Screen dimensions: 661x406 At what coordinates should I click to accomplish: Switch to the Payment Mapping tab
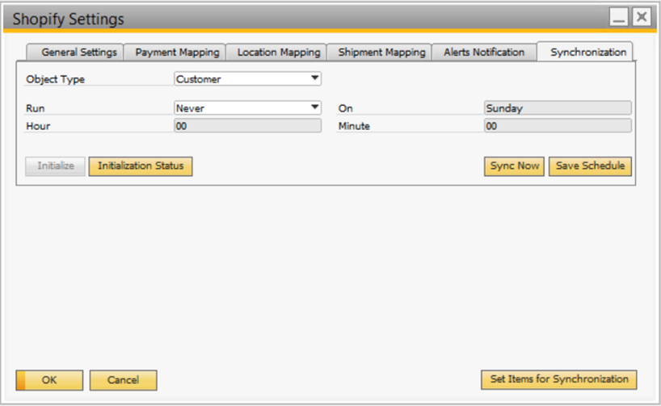pyautogui.click(x=177, y=52)
